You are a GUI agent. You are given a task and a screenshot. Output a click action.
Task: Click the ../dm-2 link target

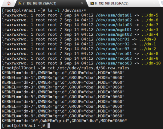[x=147, y=49]
